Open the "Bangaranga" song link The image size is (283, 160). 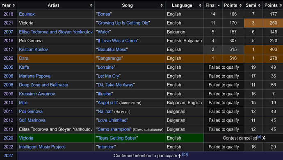click(x=110, y=59)
